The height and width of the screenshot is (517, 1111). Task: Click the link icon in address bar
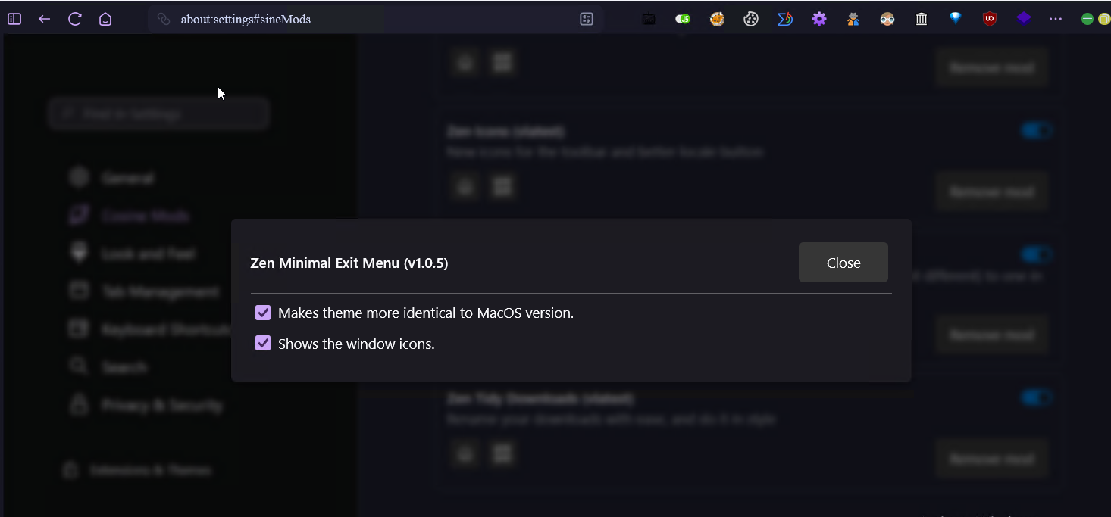pos(163,20)
